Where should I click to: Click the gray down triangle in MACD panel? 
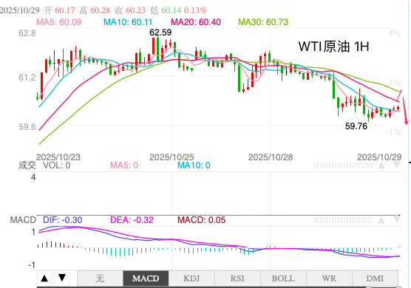point(397,219)
